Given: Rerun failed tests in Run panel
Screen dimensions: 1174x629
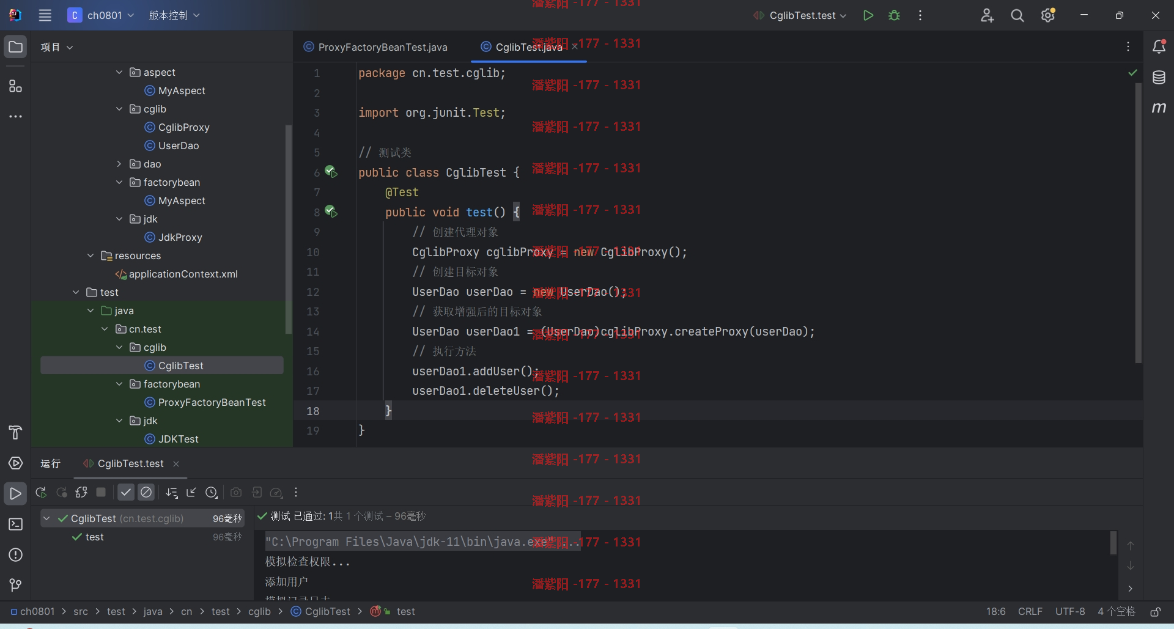Looking at the screenshot, I should pos(61,492).
